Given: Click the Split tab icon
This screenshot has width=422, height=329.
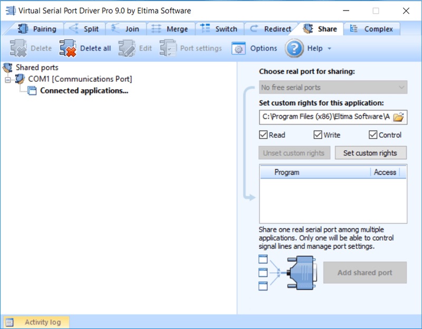Looking at the screenshot, I should tap(74, 29).
